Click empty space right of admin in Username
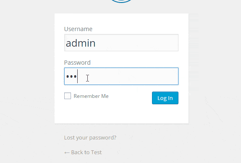 137,42
